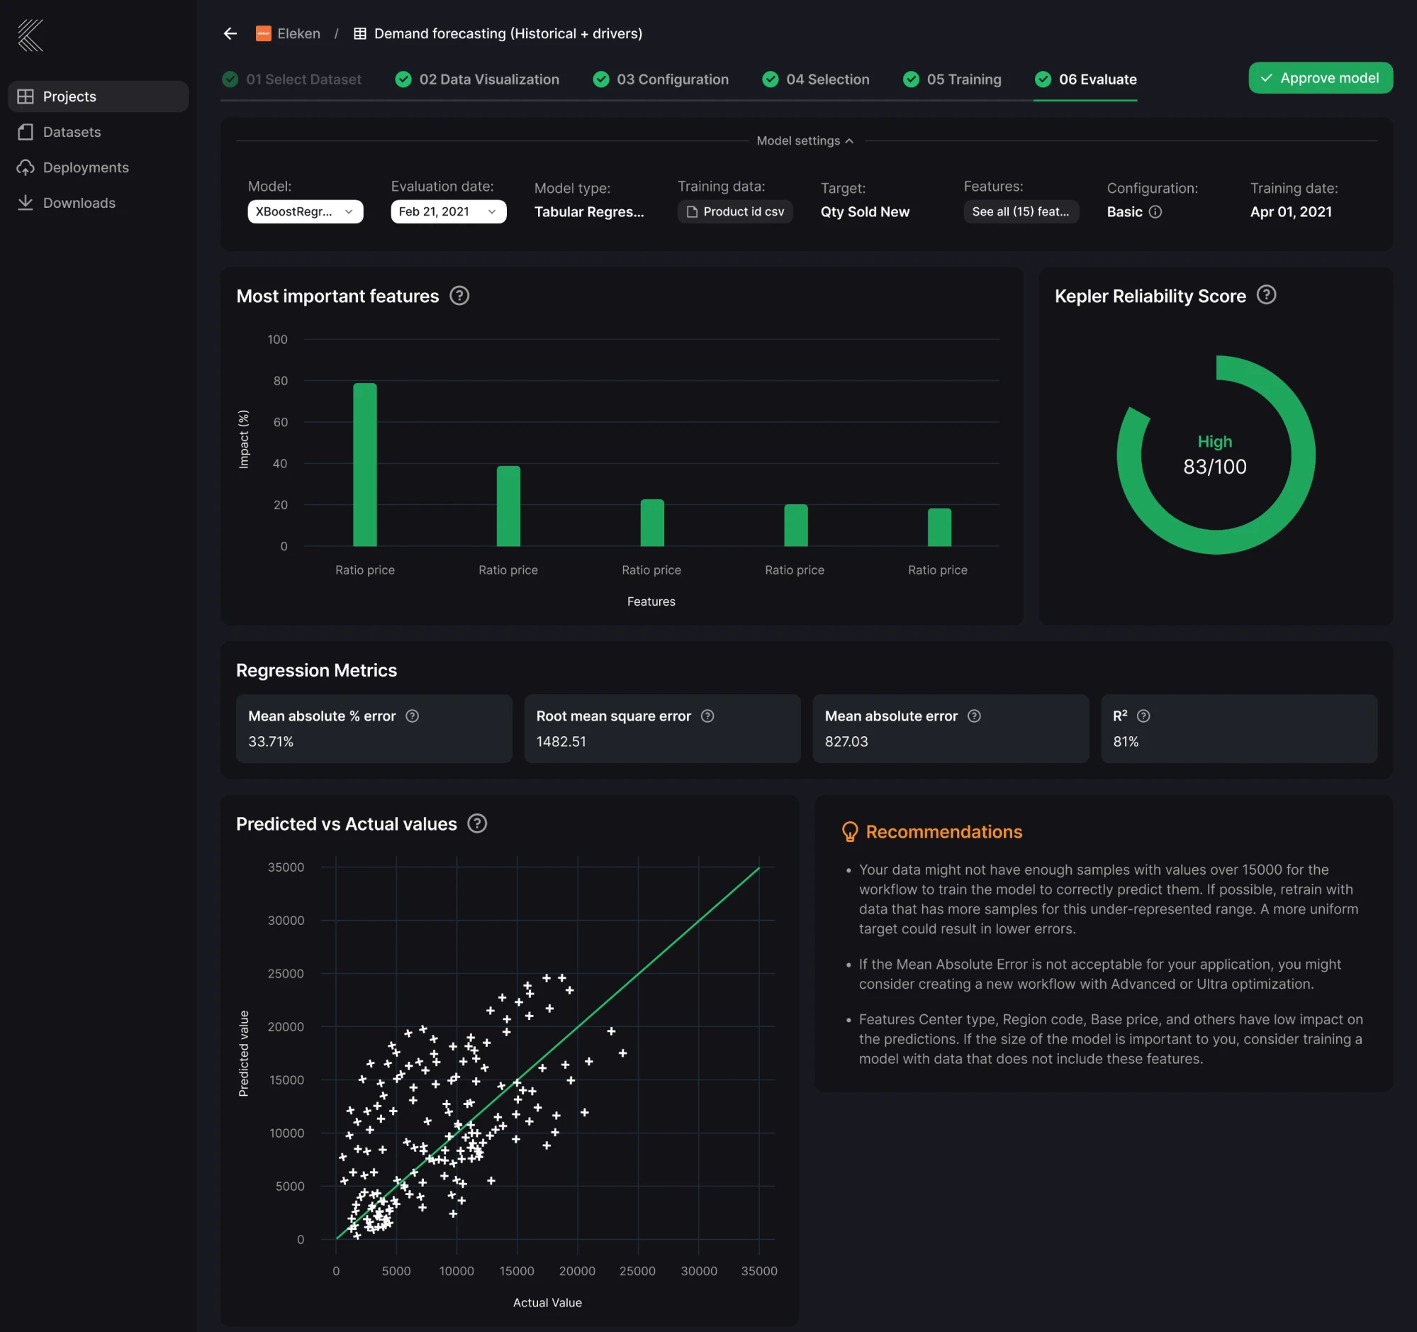The height and width of the screenshot is (1332, 1417).
Task: Click the back arrow icon
Action: 230,33
